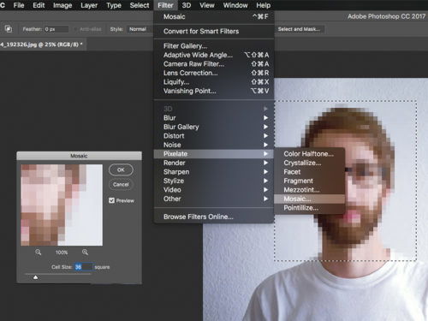Open the Layer menu

[89, 5]
